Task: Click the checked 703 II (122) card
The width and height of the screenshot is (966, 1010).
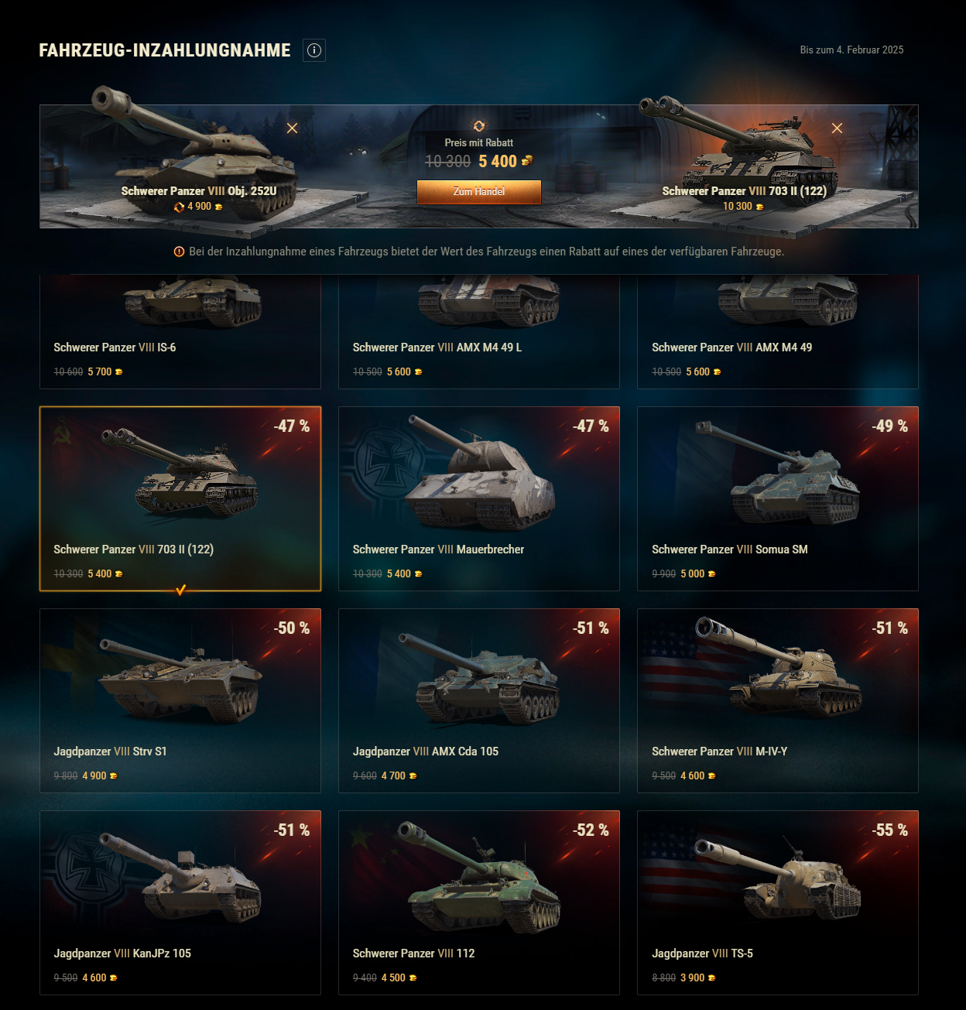Action: pyautogui.click(x=180, y=498)
